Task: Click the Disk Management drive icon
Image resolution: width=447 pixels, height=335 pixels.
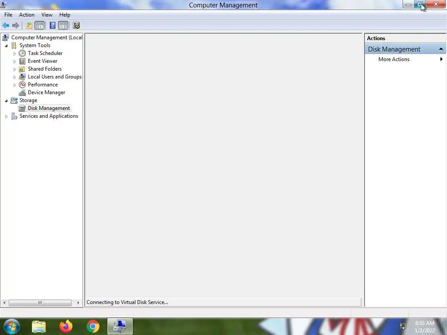Action: pyautogui.click(x=22, y=108)
